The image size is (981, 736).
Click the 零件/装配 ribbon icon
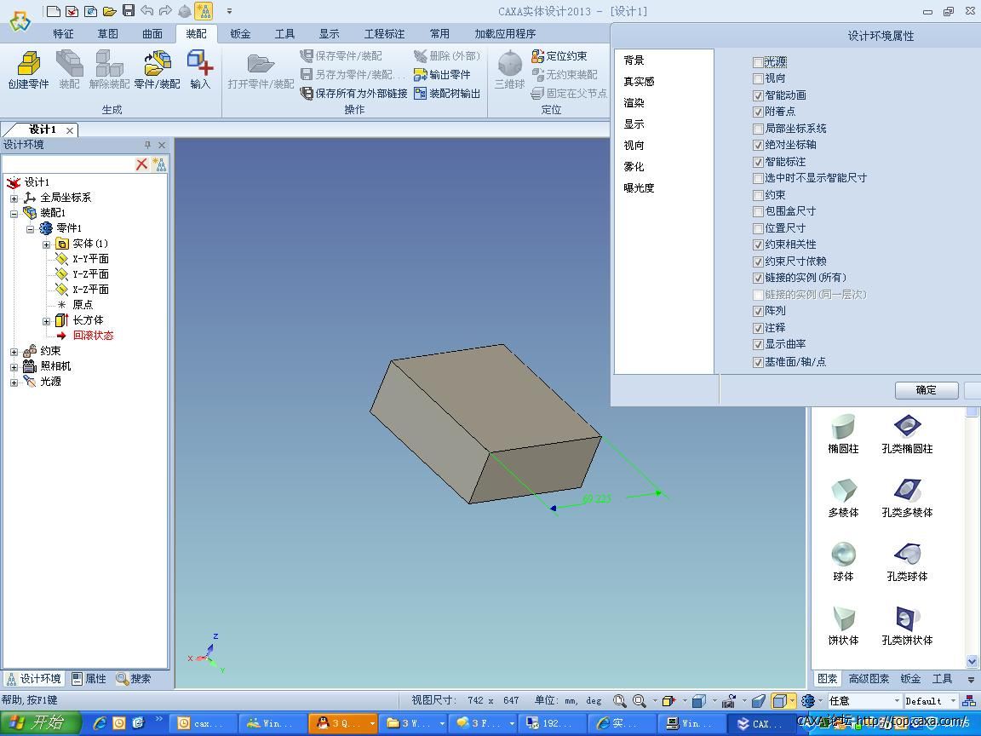(x=158, y=69)
